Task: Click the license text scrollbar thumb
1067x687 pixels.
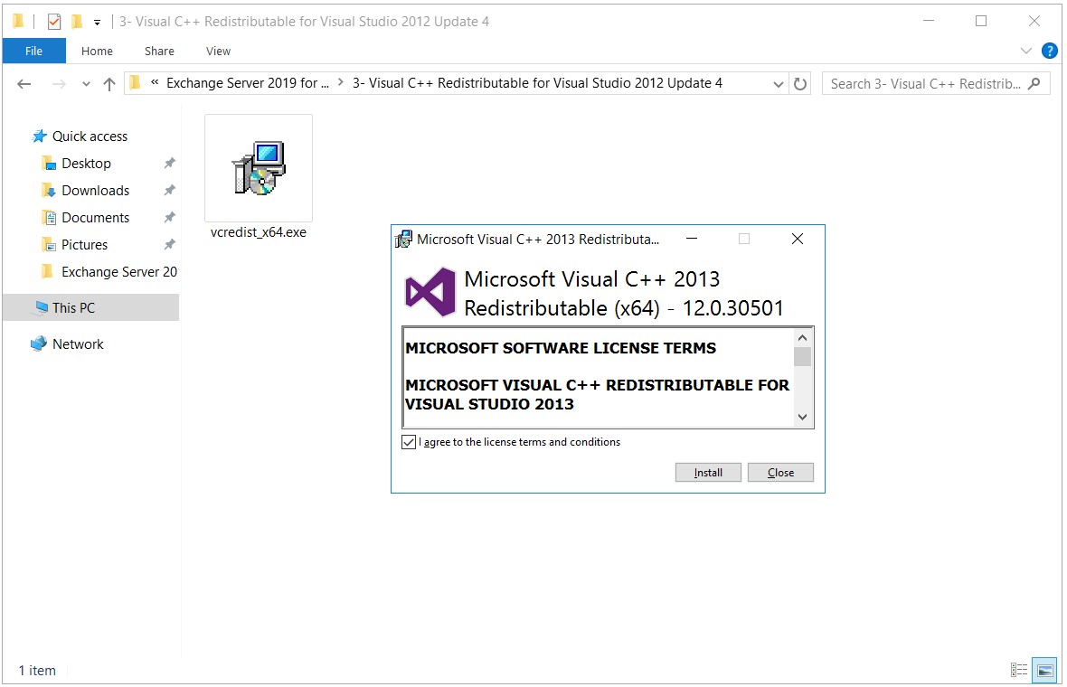Action: coord(802,356)
